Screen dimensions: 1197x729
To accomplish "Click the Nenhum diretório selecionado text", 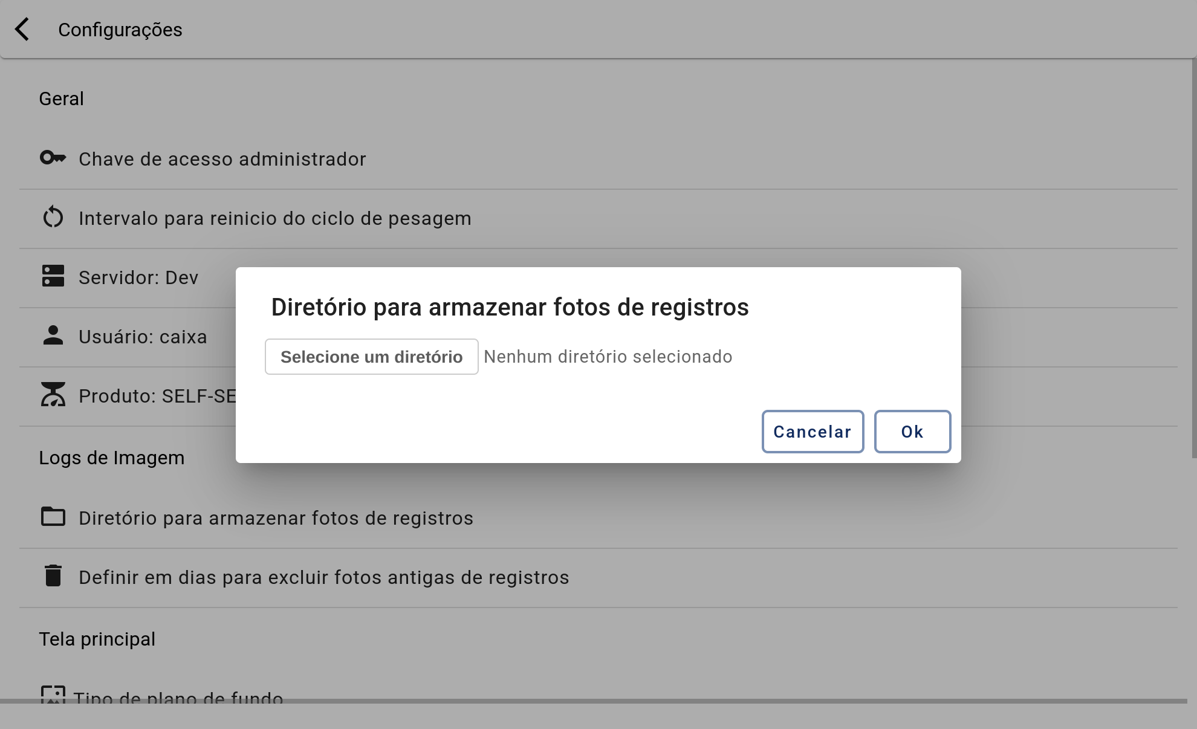I will [608, 357].
